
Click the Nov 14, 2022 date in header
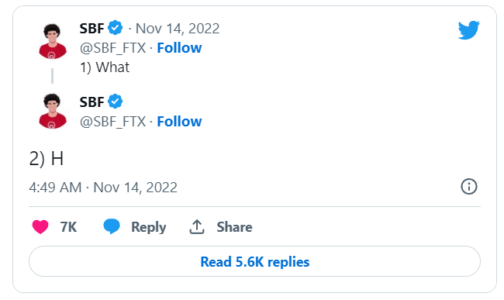178,29
